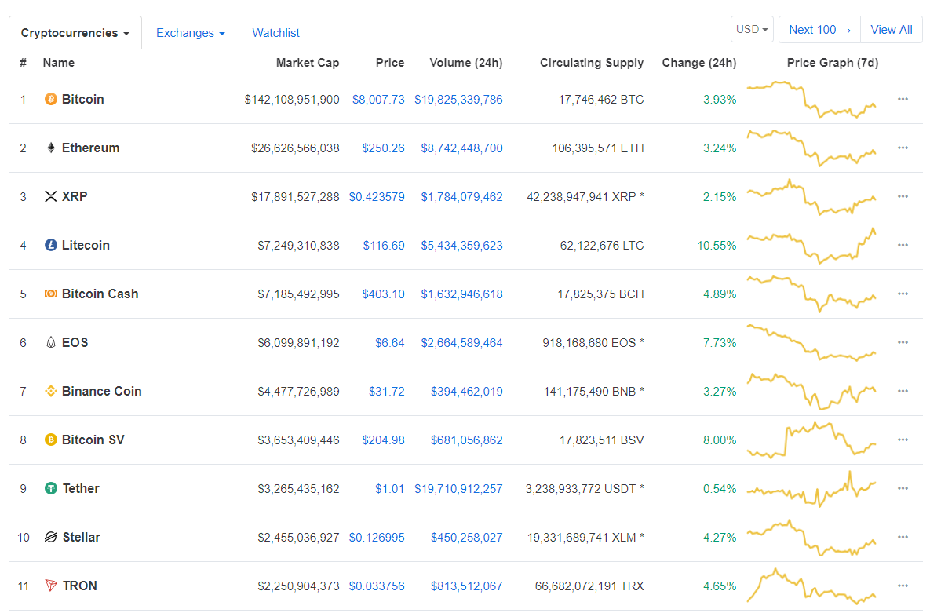Viewport: 930px width, 613px height.
Task: Open the more-options dots for Tether
Action: coord(903,488)
